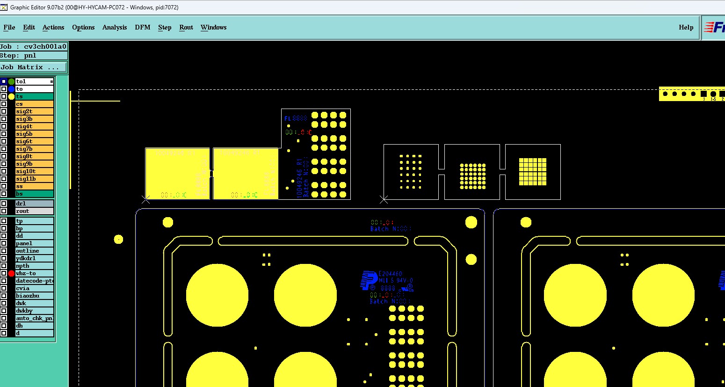Select the dd layer name
Viewport: 725px width, 387px height.
click(35, 236)
